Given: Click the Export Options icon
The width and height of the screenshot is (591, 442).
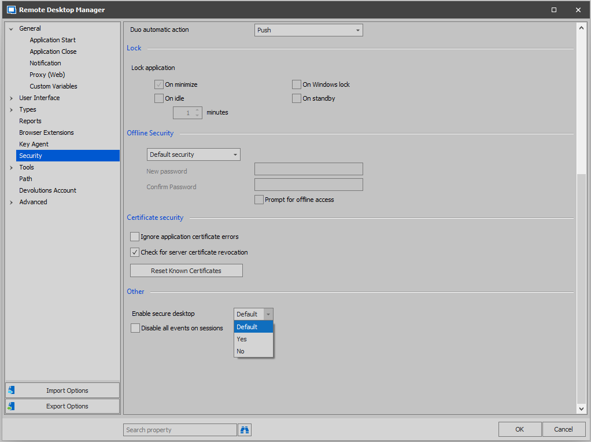Looking at the screenshot, I should coord(12,406).
